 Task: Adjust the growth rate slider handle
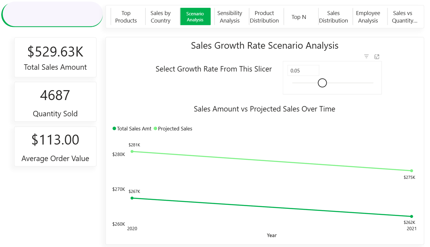(x=322, y=83)
